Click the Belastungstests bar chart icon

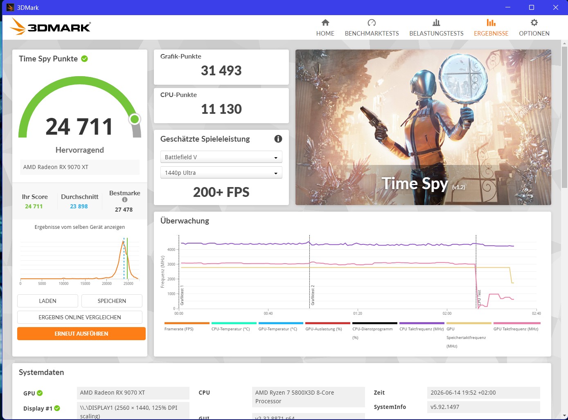coord(436,23)
